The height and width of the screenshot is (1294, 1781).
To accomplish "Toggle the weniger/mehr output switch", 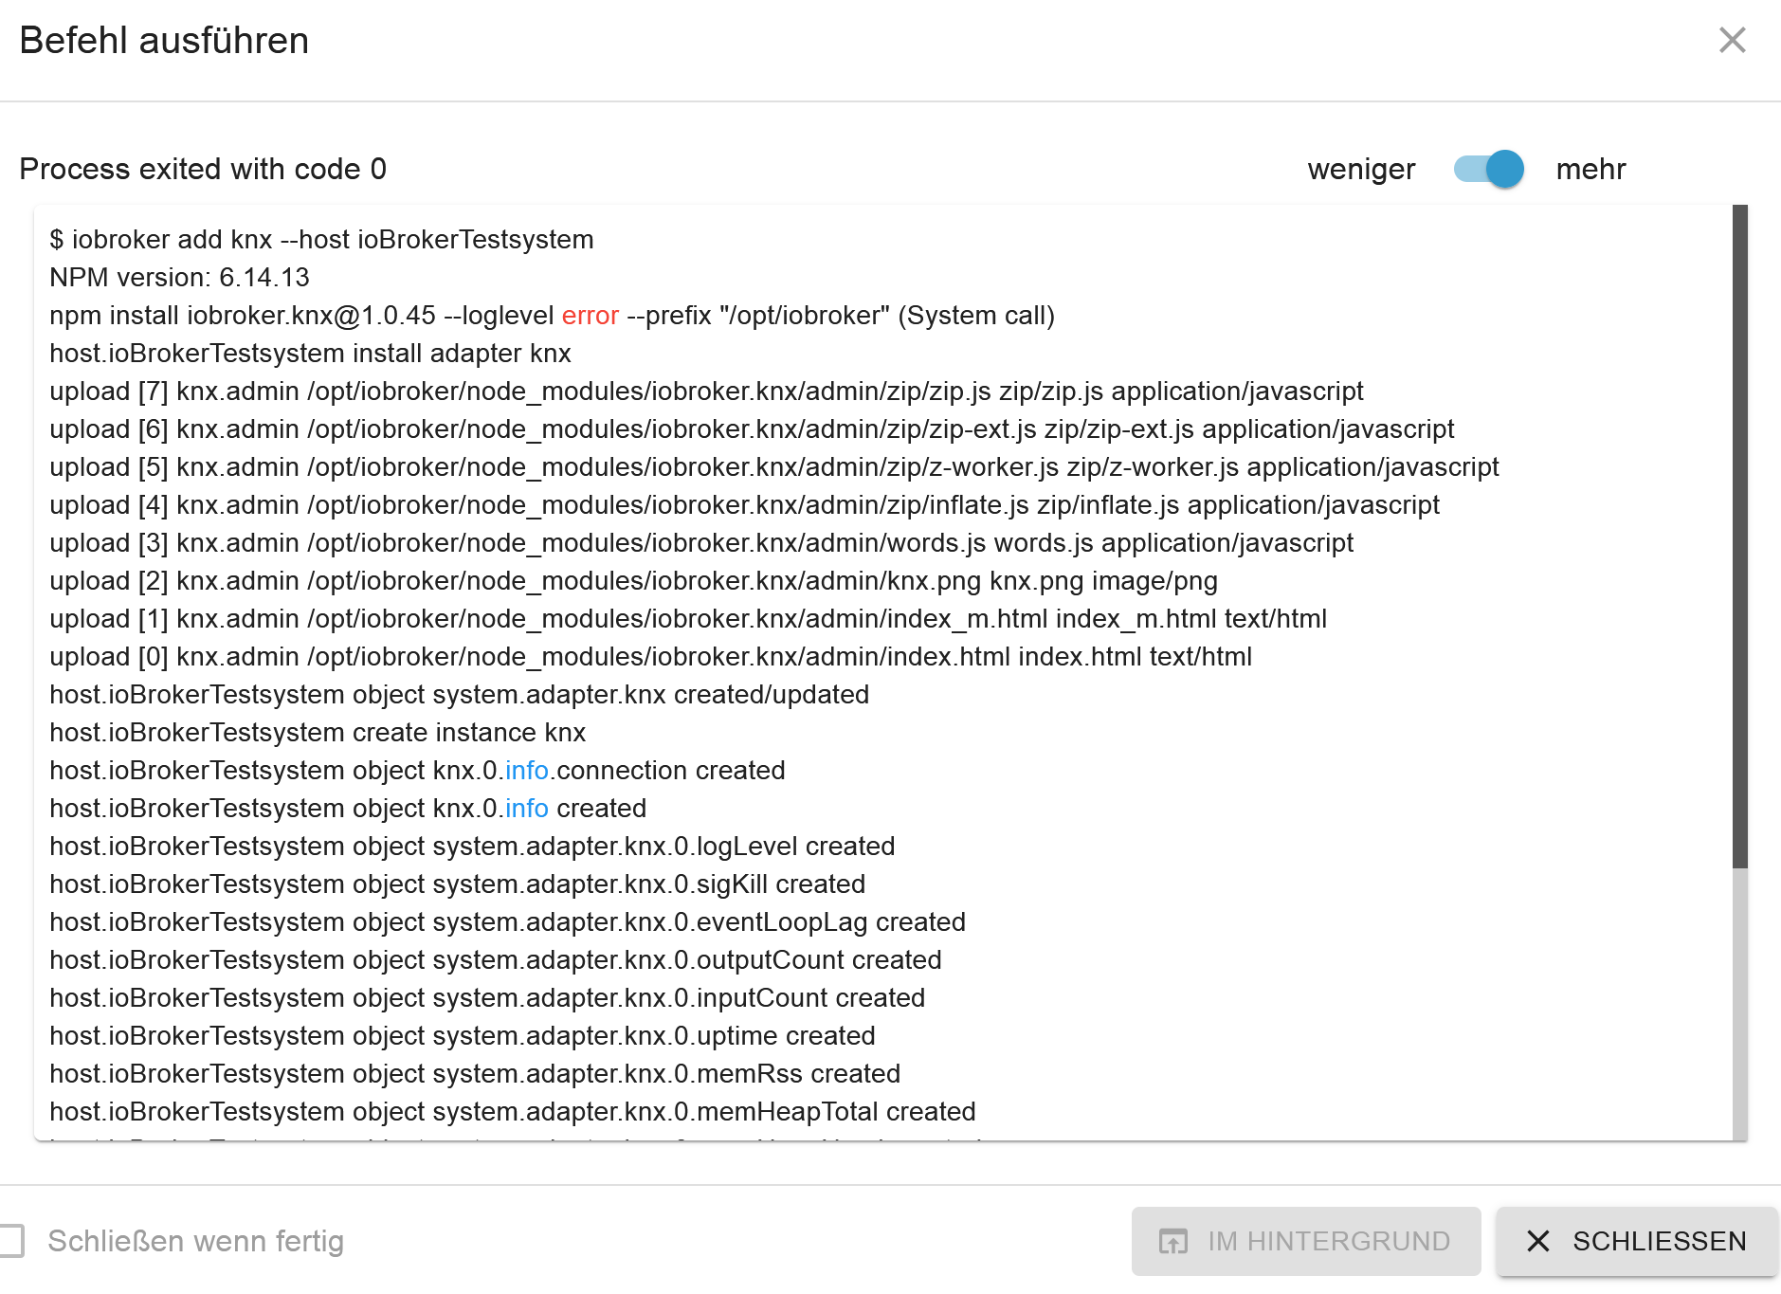I will click(1489, 169).
